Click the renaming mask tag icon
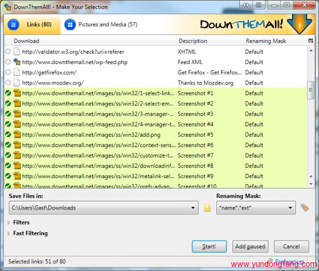Screen dimensions: 319x271 click(305, 208)
